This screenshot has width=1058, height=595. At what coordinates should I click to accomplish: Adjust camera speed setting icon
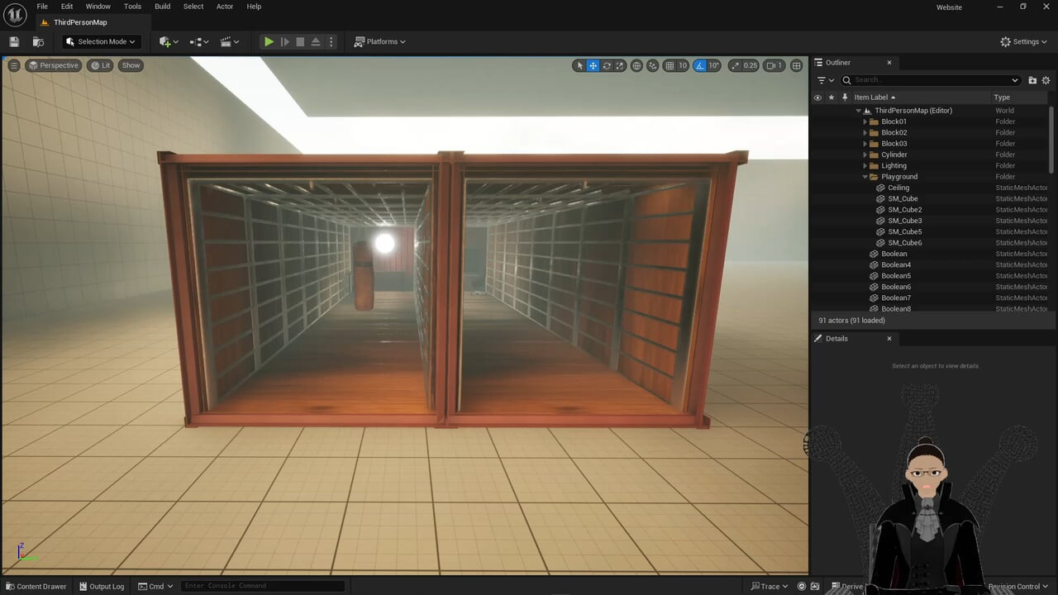774,65
